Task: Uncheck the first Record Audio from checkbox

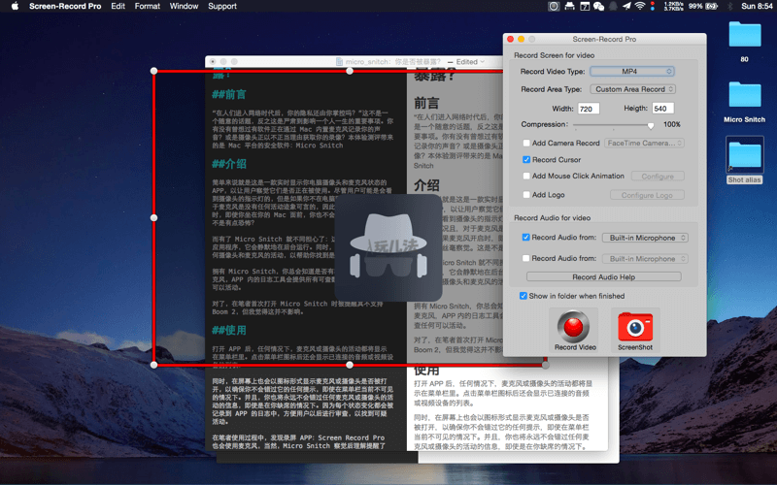Action: tap(525, 237)
